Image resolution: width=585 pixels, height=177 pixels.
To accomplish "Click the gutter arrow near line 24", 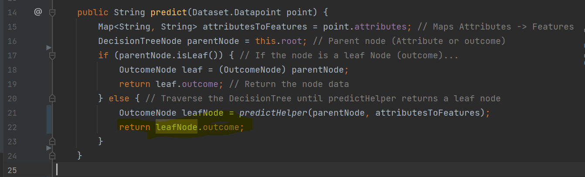I will pos(49,148).
